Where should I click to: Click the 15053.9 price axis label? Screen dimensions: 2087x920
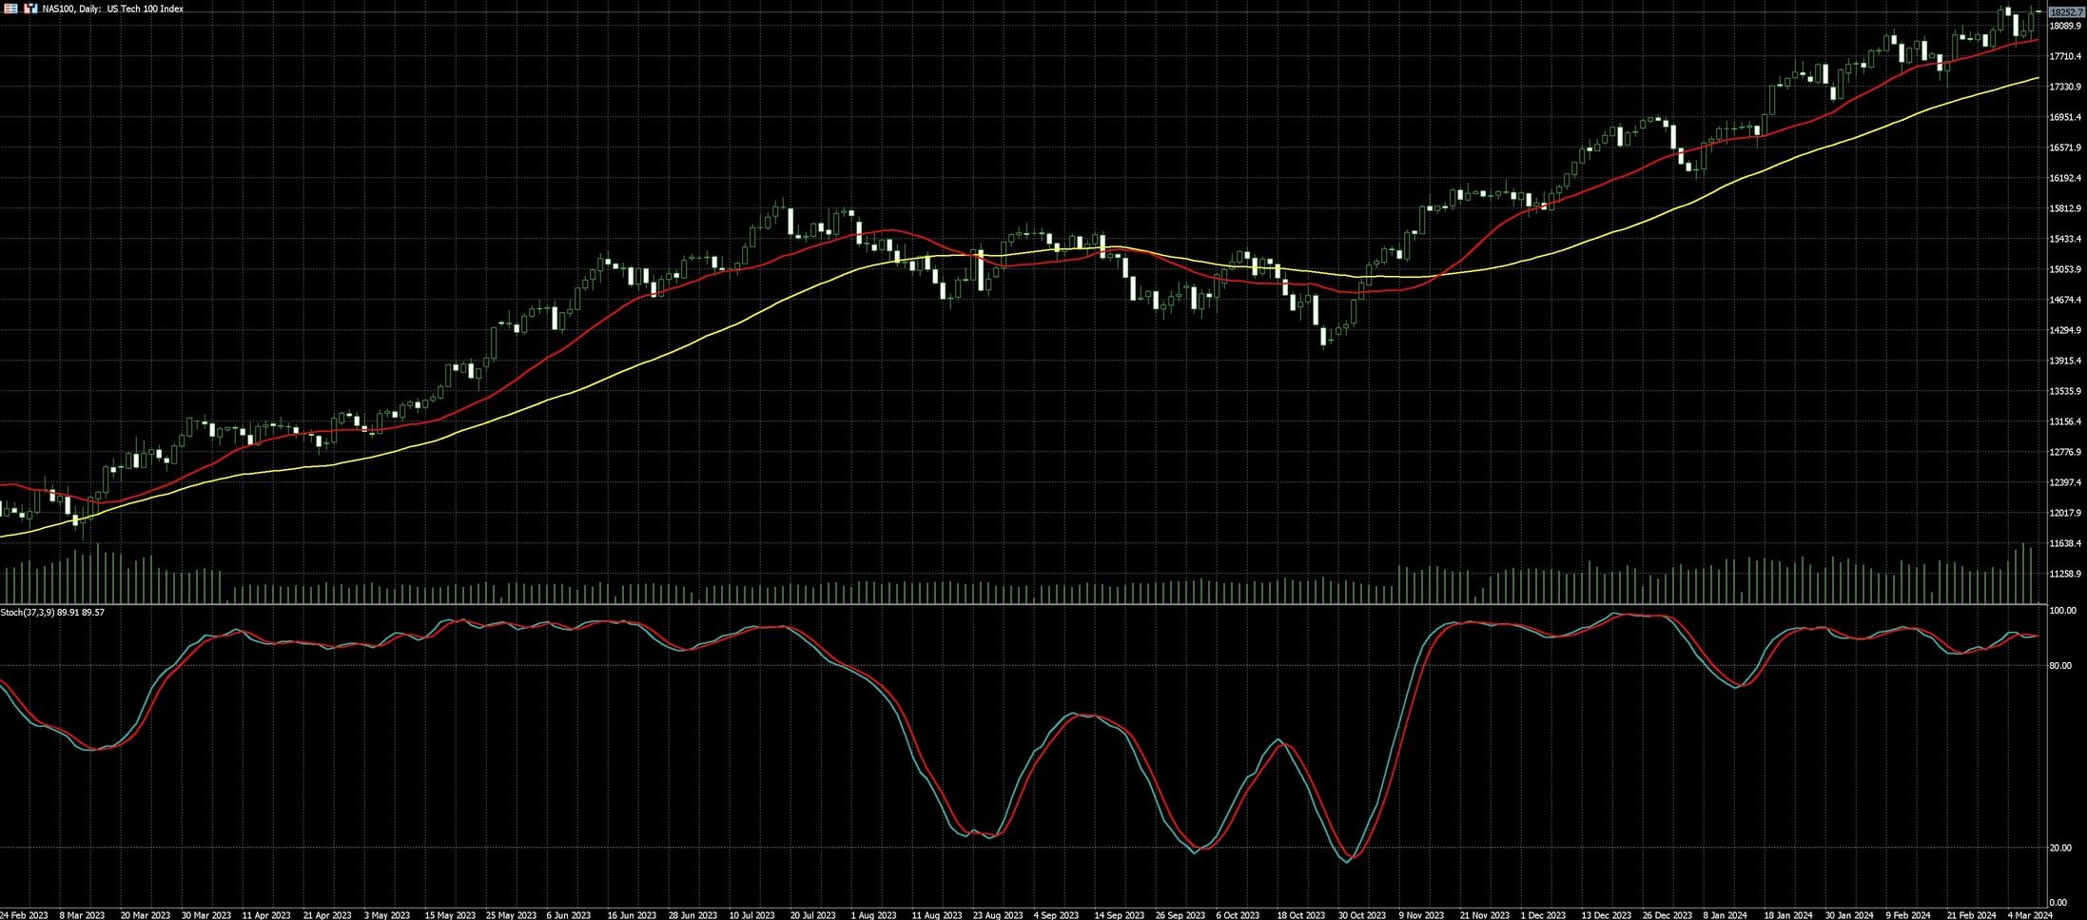(x=2064, y=269)
